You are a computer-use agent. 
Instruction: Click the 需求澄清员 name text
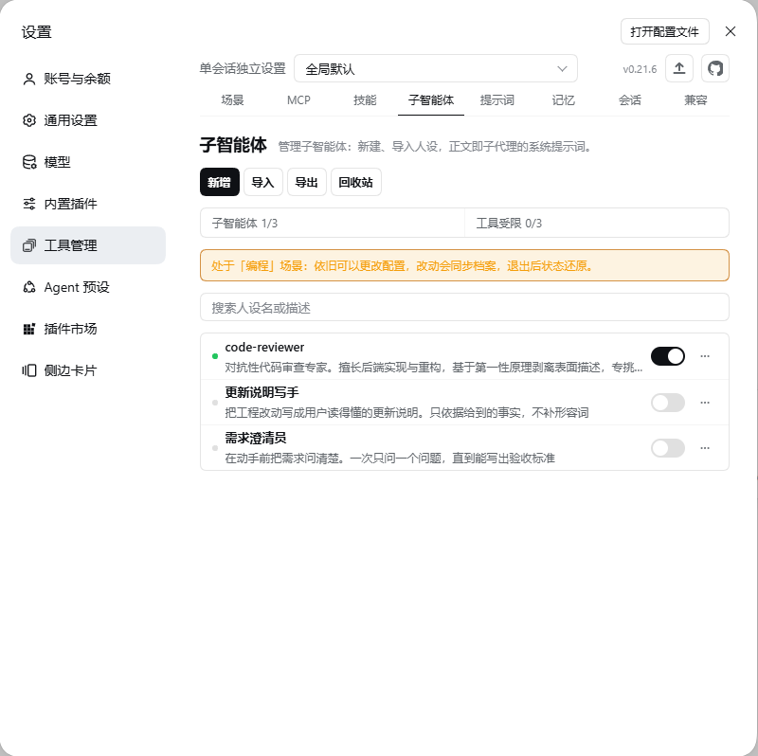tap(255, 438)
